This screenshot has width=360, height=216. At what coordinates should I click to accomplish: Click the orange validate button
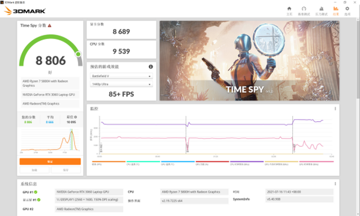tap(50, 161)
